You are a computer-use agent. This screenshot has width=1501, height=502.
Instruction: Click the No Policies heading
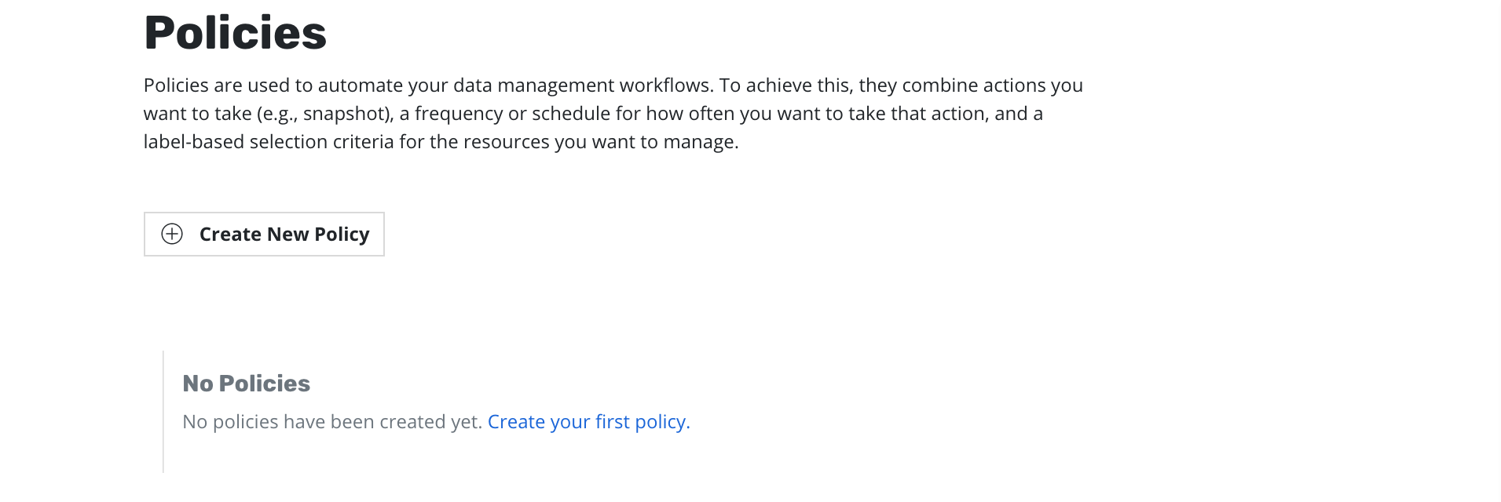pos(246,384)
